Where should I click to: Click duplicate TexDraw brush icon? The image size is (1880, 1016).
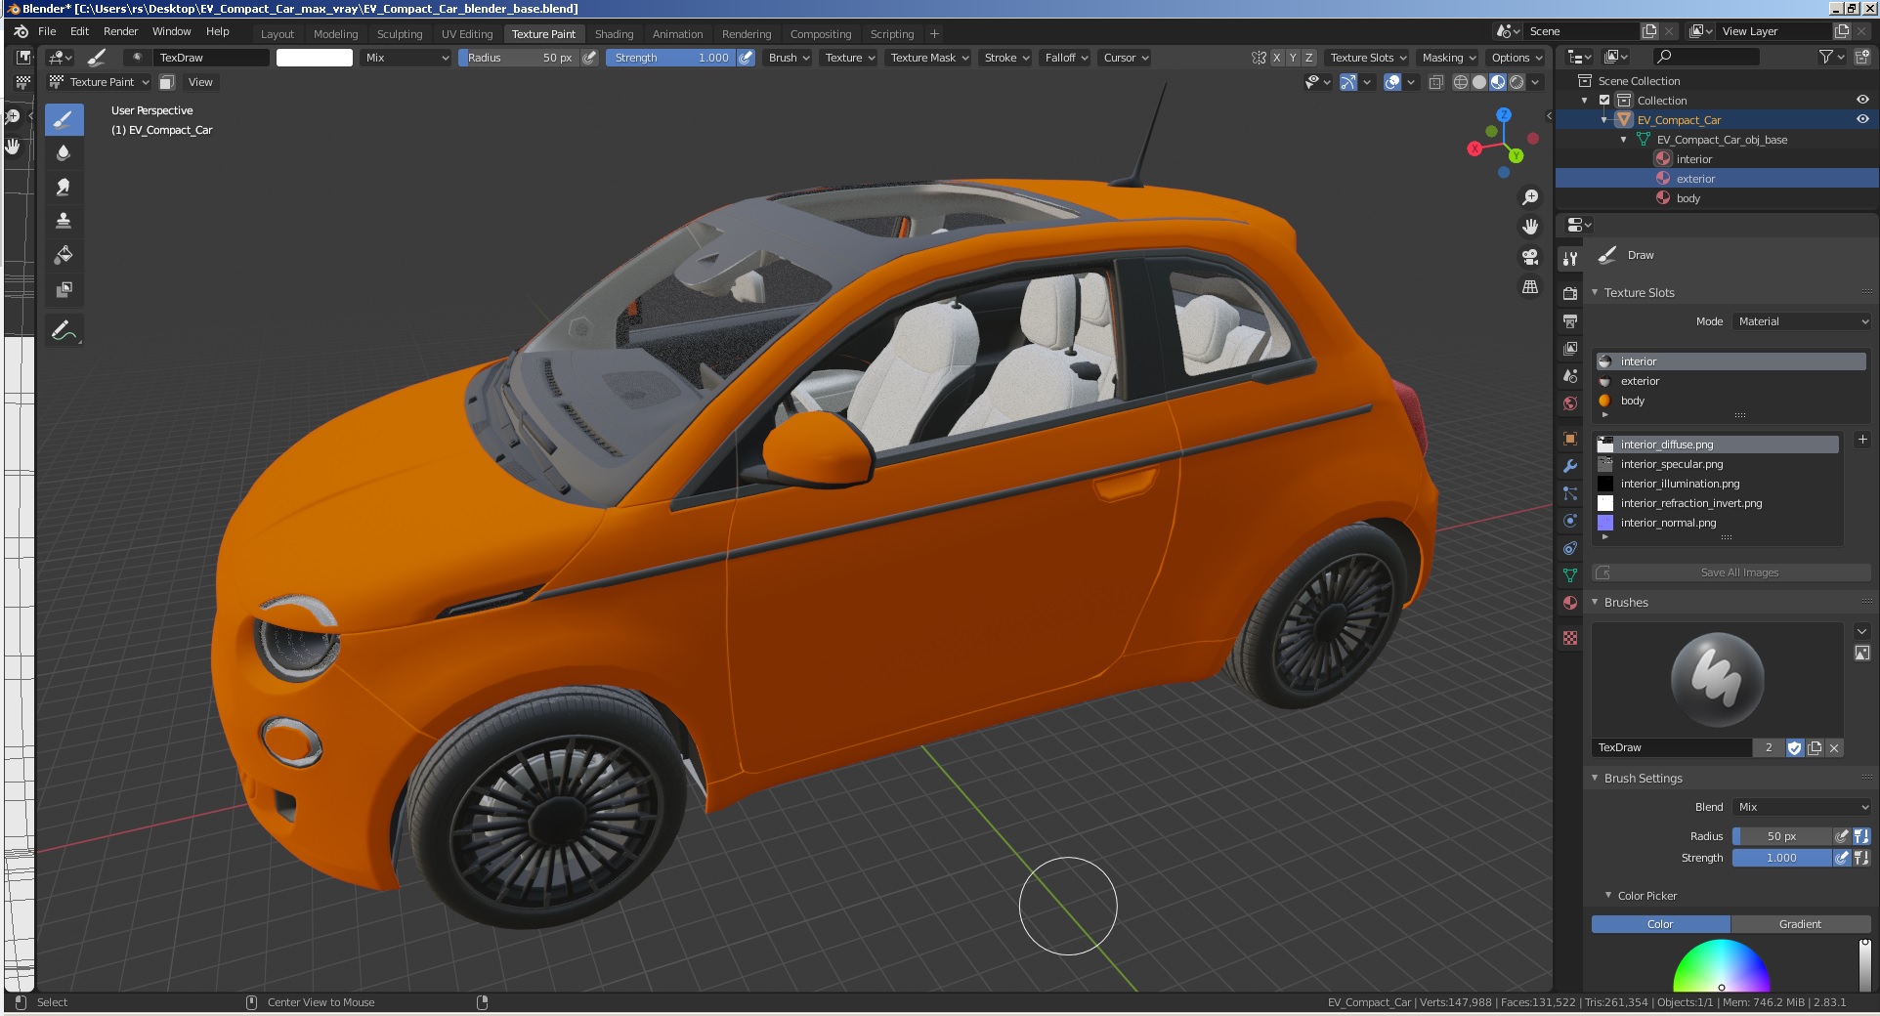coord(1815,747)
